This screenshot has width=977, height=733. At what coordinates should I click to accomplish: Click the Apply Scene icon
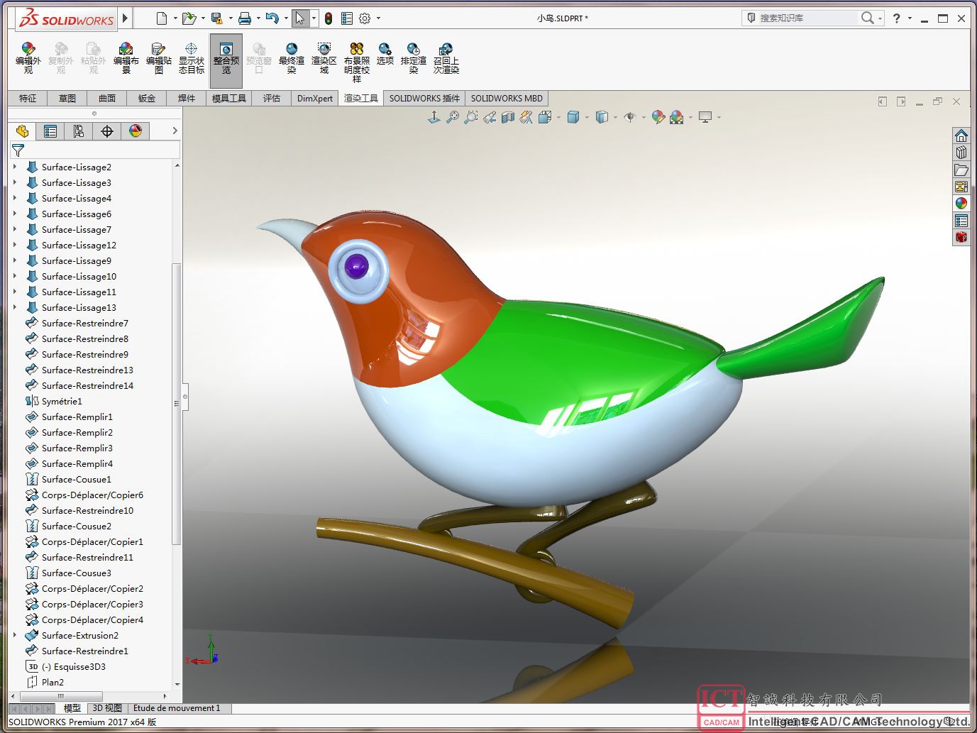(x=676, y=117)
